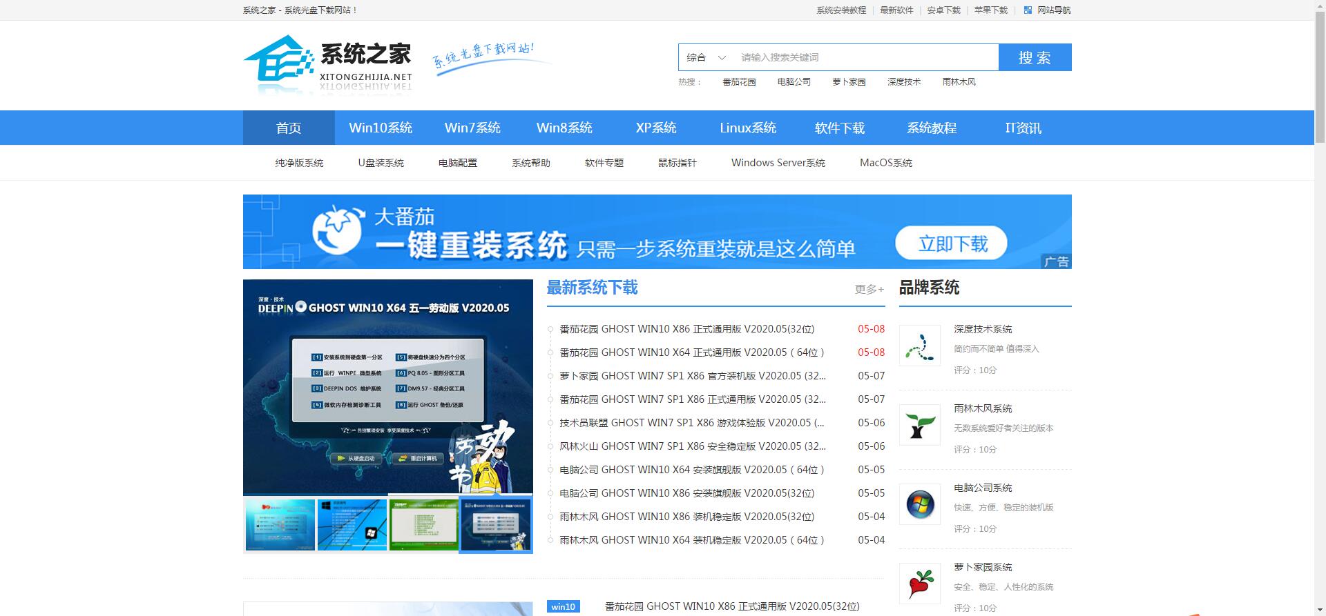Viewport: 1326px width, 616px height.
Task: Expand 更多+ for 最新系统下载
Action: pos(869,289)
